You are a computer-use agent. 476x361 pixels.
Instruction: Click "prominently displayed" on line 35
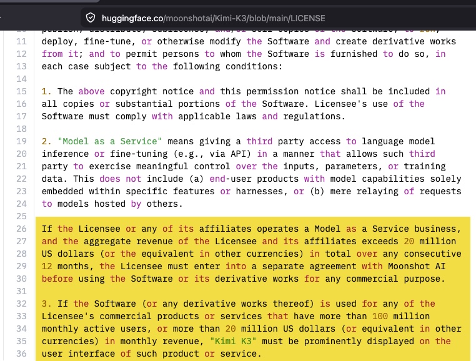(359, 341)
